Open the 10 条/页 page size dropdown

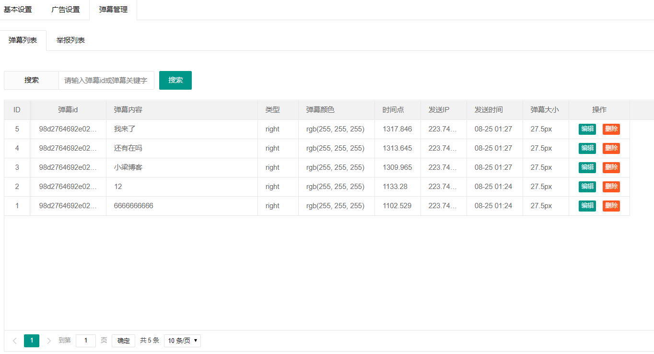[x=182, y=341]
